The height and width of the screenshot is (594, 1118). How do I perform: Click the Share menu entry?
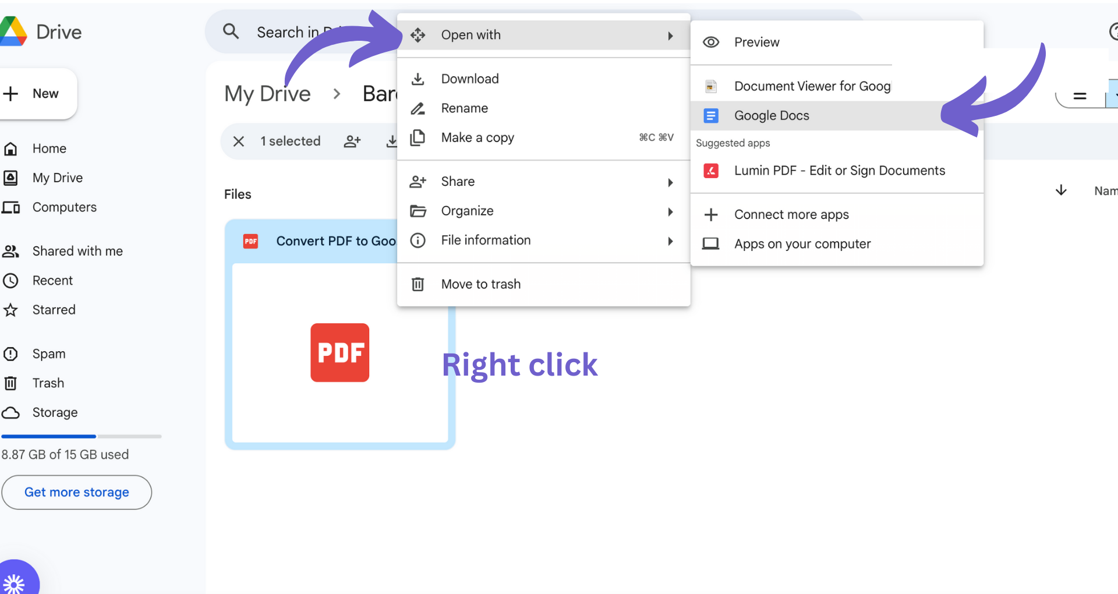click(543, 182)
